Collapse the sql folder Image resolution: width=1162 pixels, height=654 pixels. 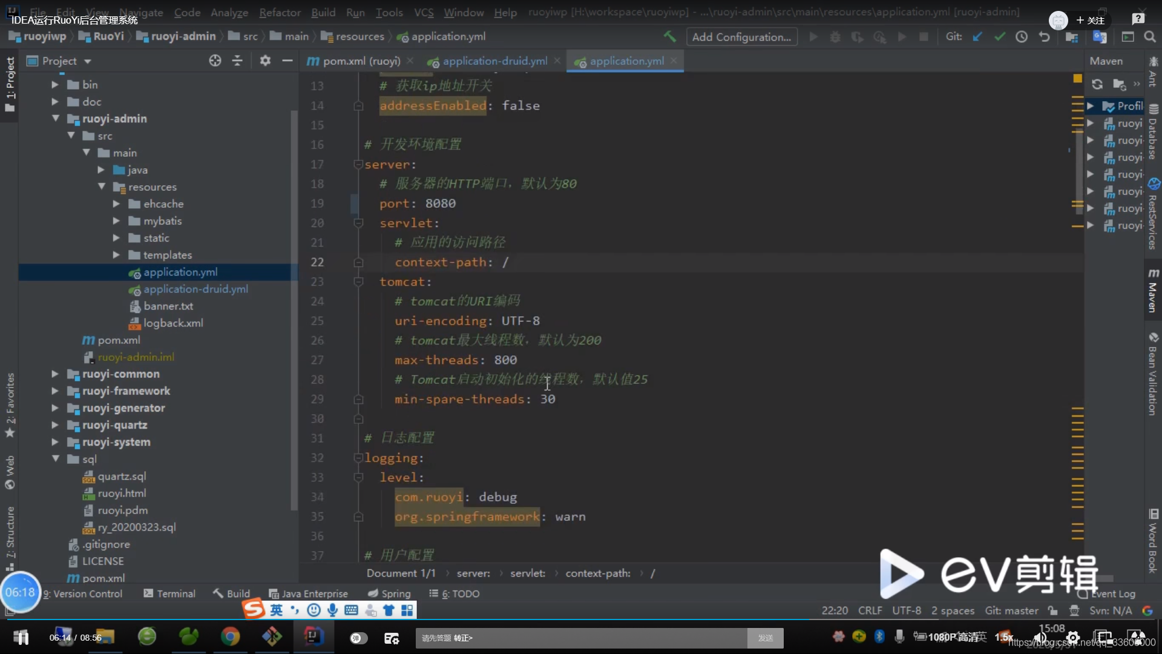pos(55,459)
